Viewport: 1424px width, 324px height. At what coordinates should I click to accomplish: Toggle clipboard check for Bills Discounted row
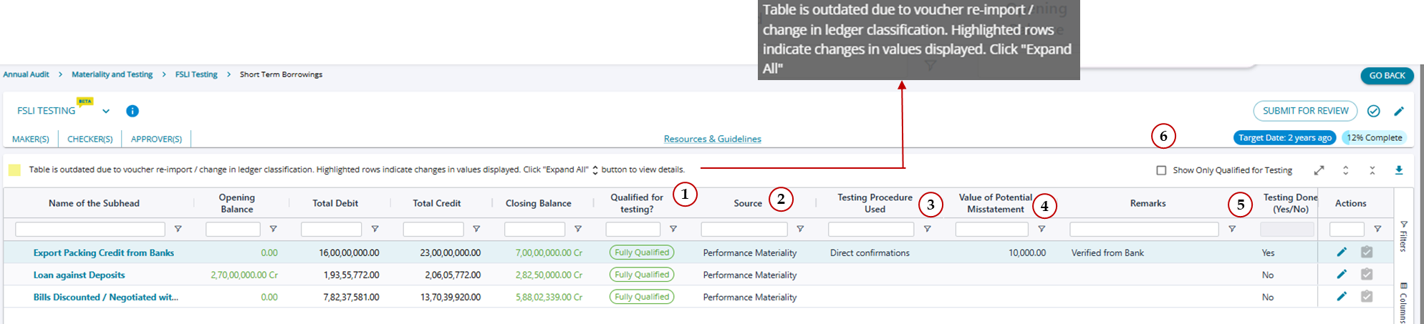(x=1367, y=296)
